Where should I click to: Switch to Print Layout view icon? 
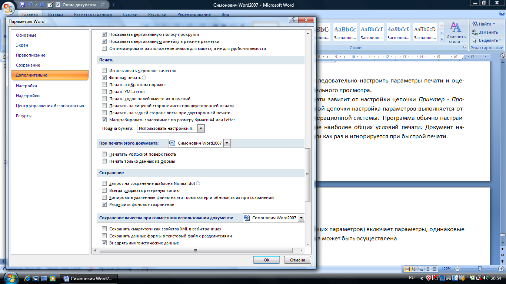click(x=408, y=269)
